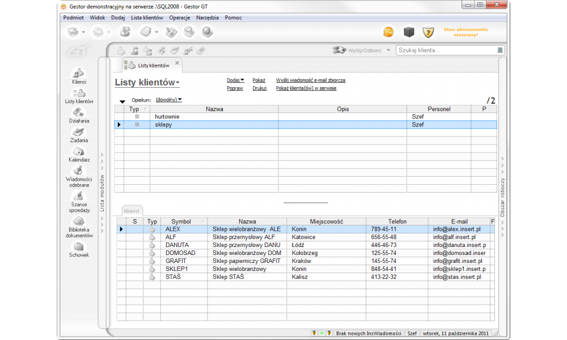
Task: Close the Listy klientów tab
Action: tap(177, 63)
